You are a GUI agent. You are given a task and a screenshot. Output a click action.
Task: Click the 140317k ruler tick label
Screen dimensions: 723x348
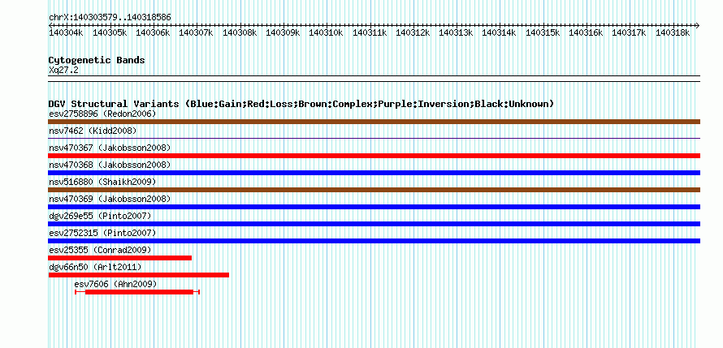click(x=629, y=32)
